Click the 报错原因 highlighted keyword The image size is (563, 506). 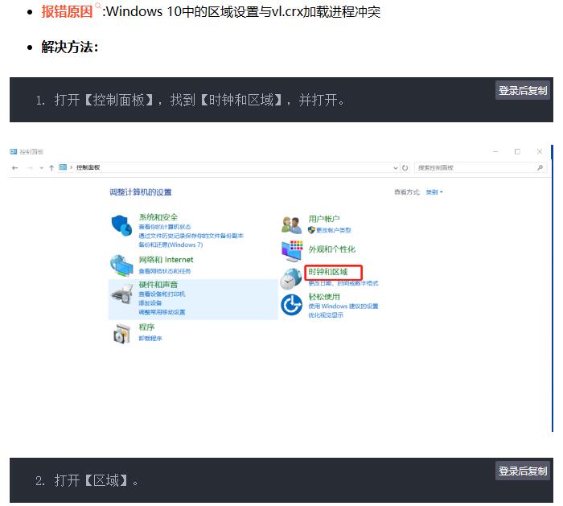click(x=67, y=12)
